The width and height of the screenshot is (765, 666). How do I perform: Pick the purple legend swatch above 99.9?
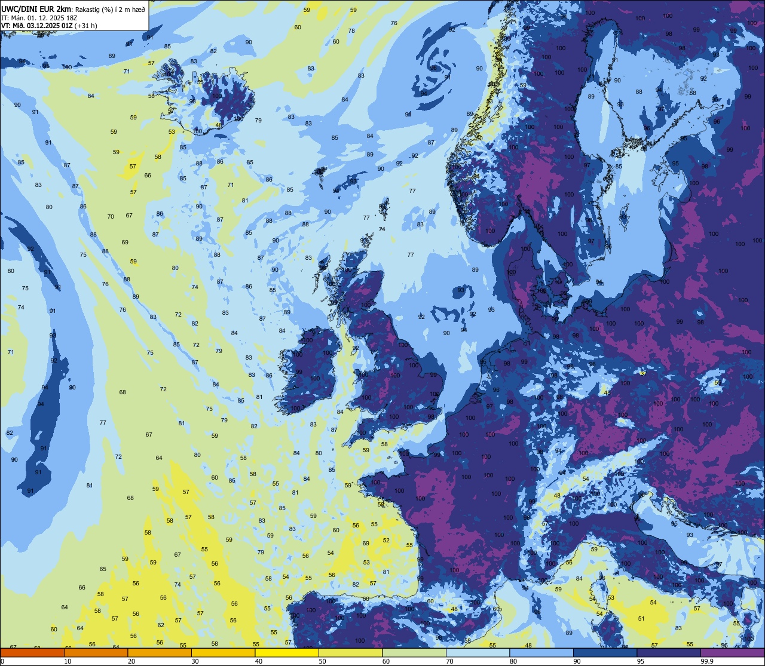tap(732, 652)
